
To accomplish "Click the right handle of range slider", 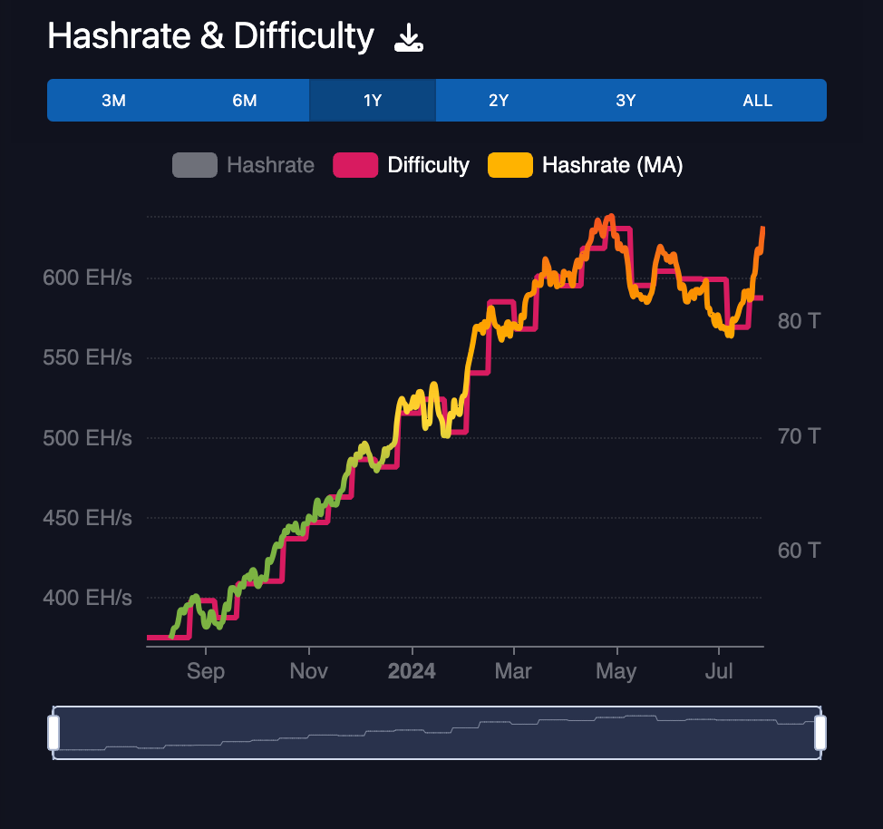I will coord(820,733).
